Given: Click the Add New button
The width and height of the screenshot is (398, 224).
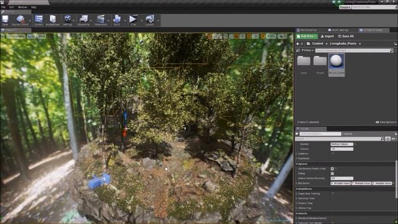Looking at the screenshot, I should pos(307,37).
